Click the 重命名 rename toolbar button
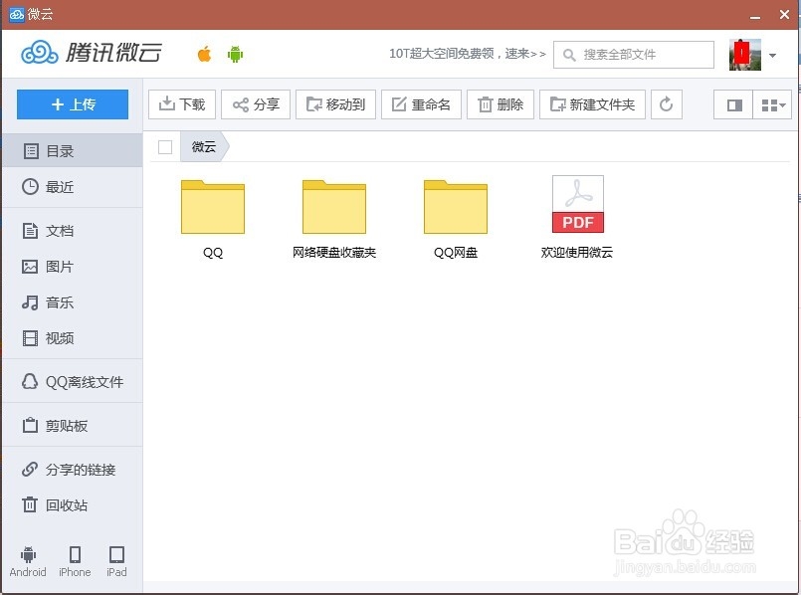This screenshot has width=801, height=595. pos(421,104)
